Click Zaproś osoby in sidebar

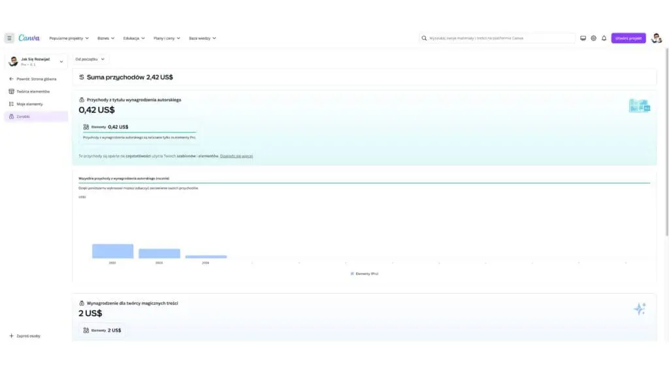(x=28, y=336)
